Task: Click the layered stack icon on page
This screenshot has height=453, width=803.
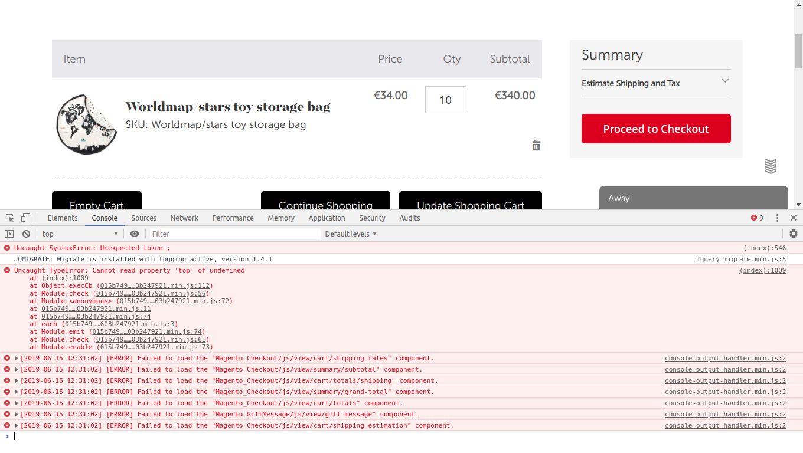Action: 771,166
